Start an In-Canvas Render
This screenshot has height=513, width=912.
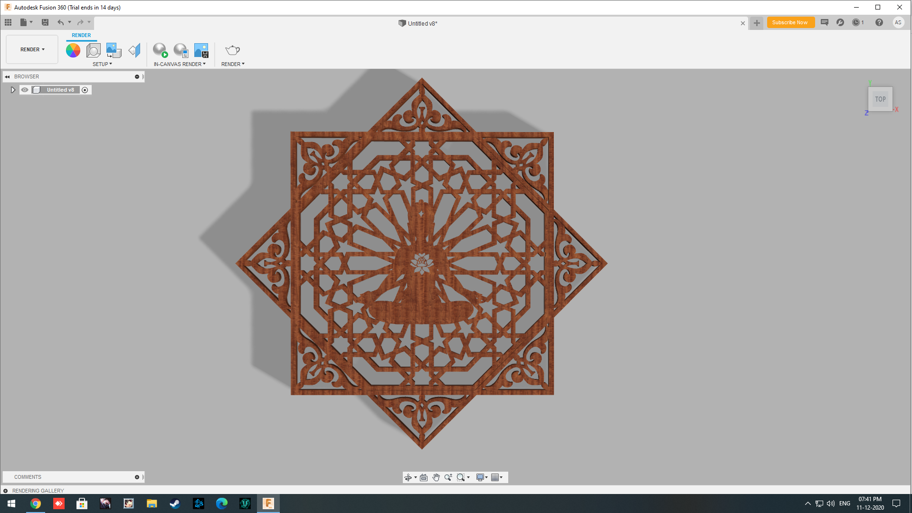click(160, 50)
